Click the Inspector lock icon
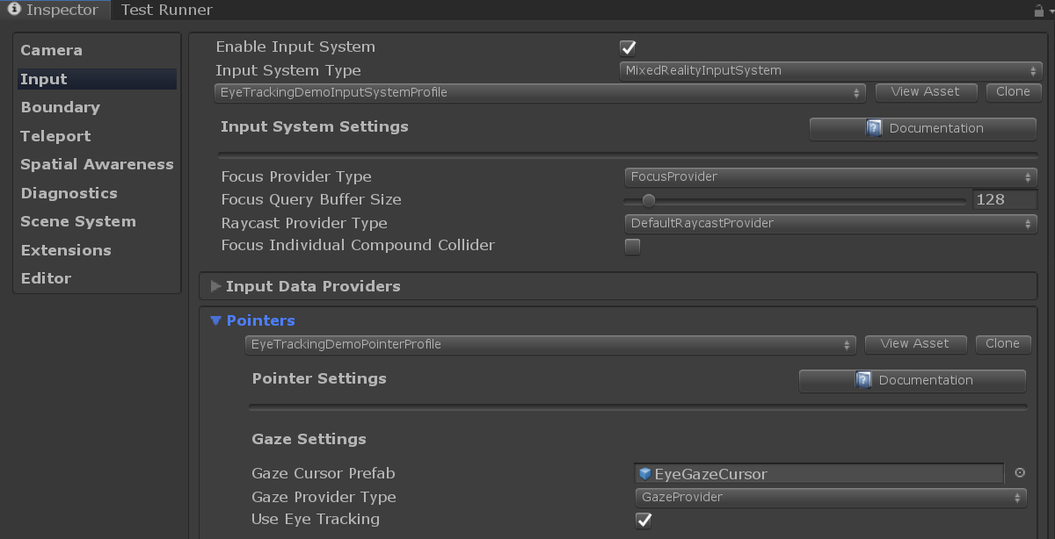The image size is (1055, 539). coord(1038,11)
